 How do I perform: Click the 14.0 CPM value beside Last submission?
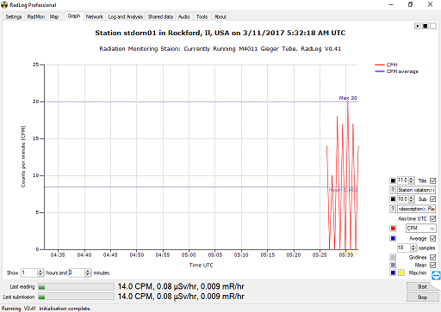click(181, 297)
